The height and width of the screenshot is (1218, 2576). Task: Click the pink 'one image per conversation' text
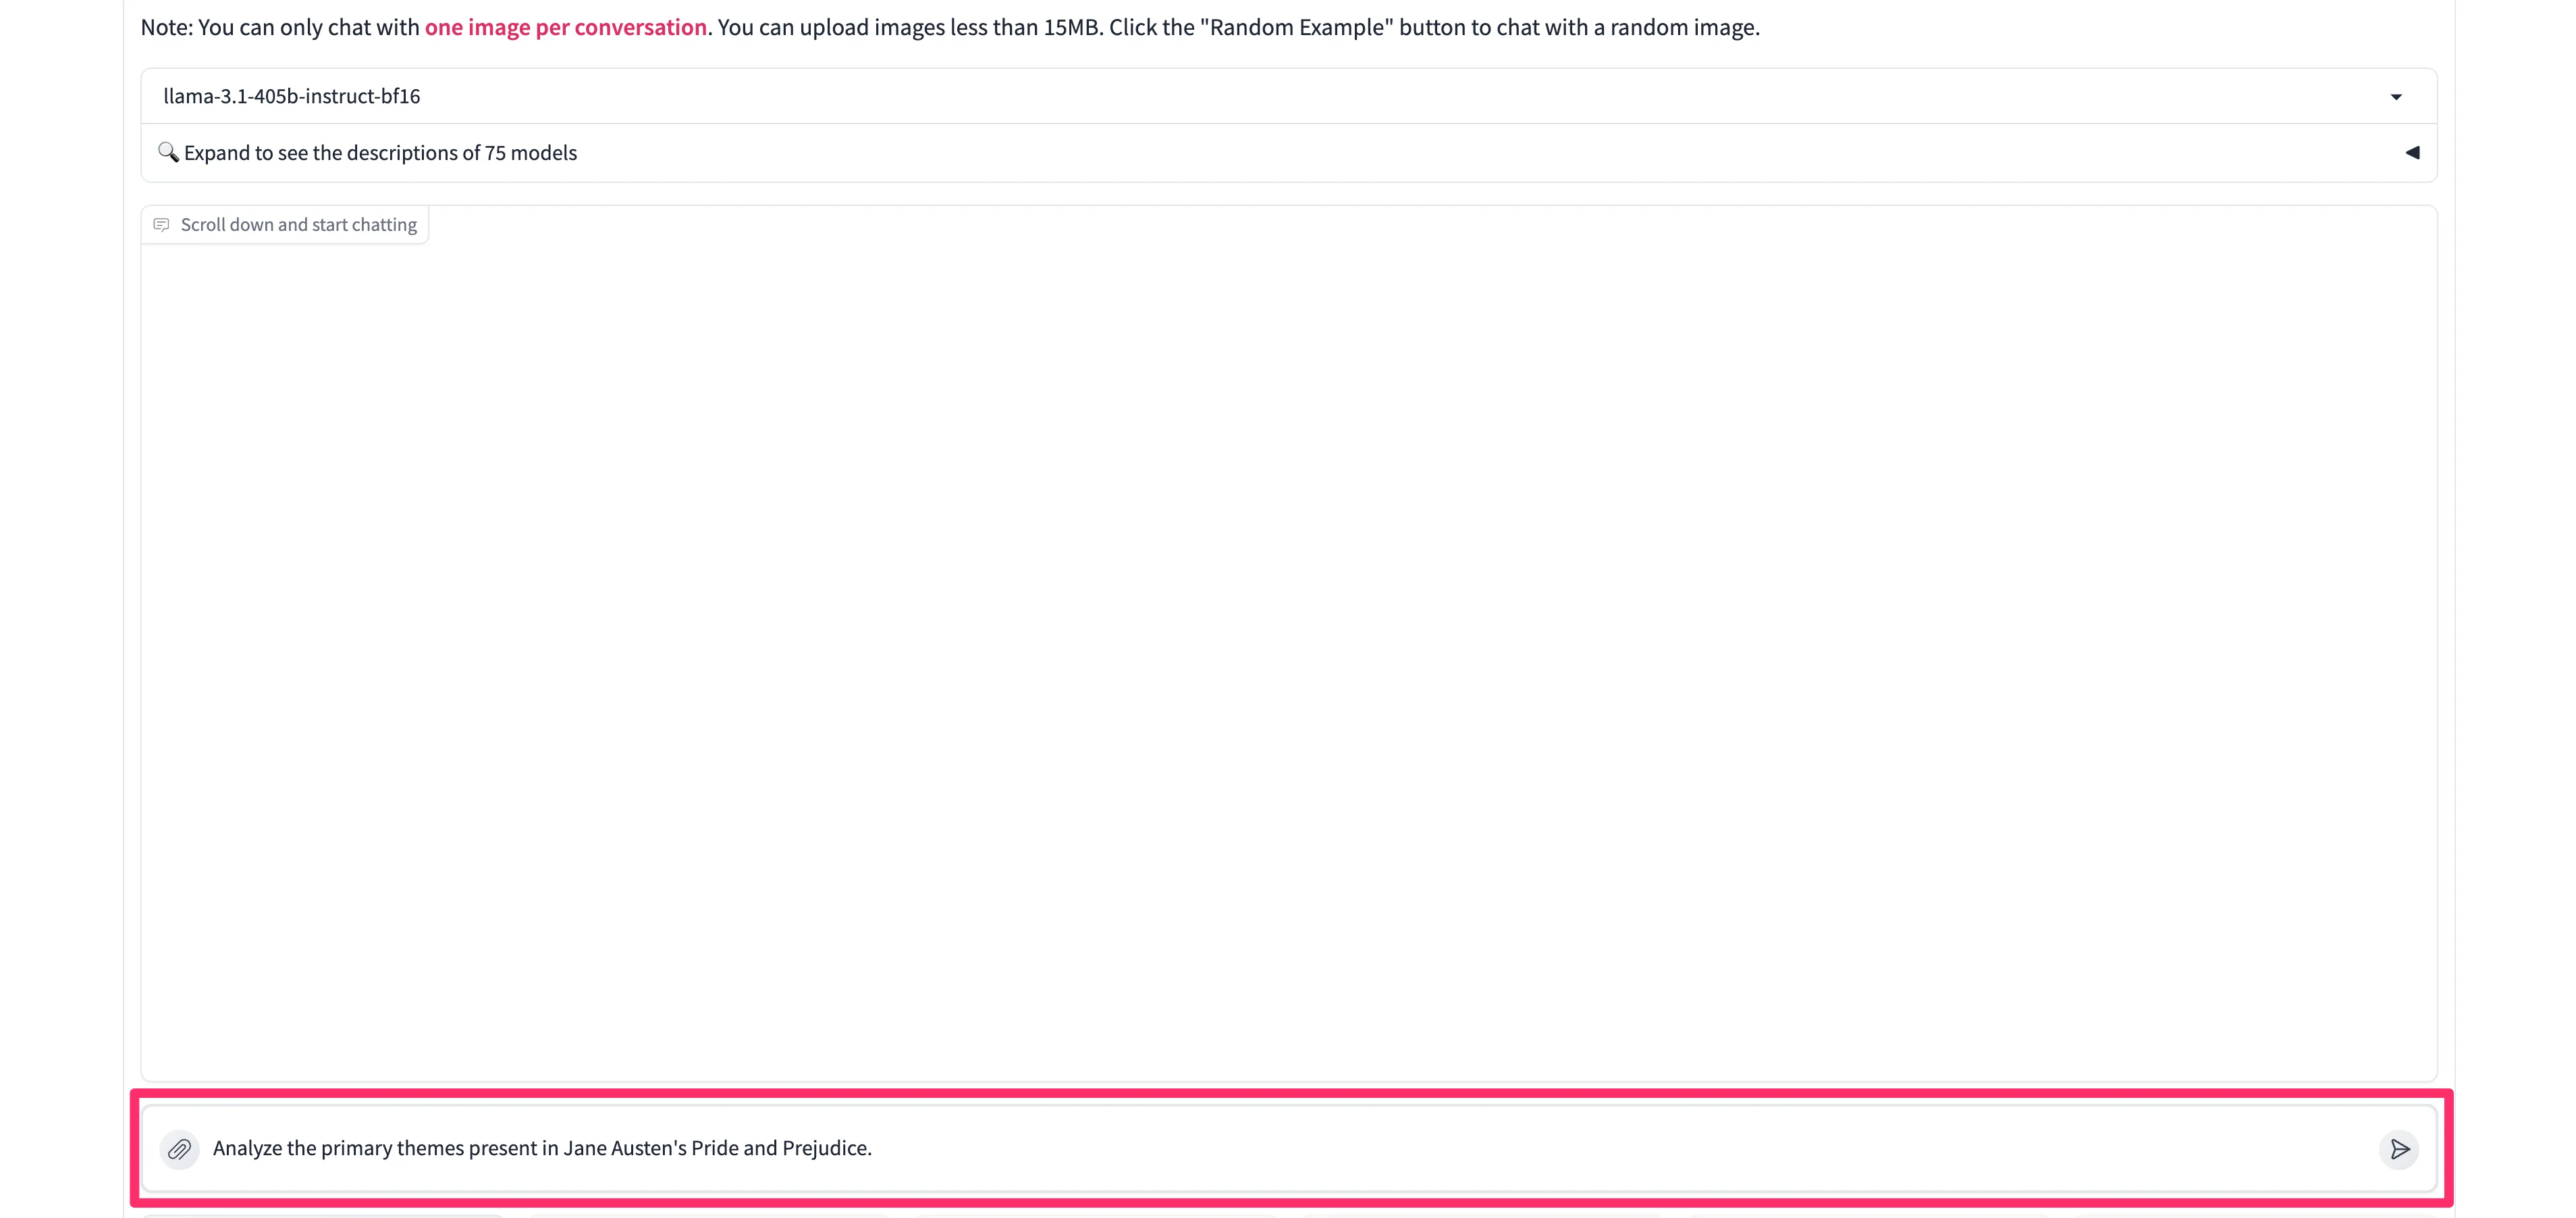click(565, 27)
